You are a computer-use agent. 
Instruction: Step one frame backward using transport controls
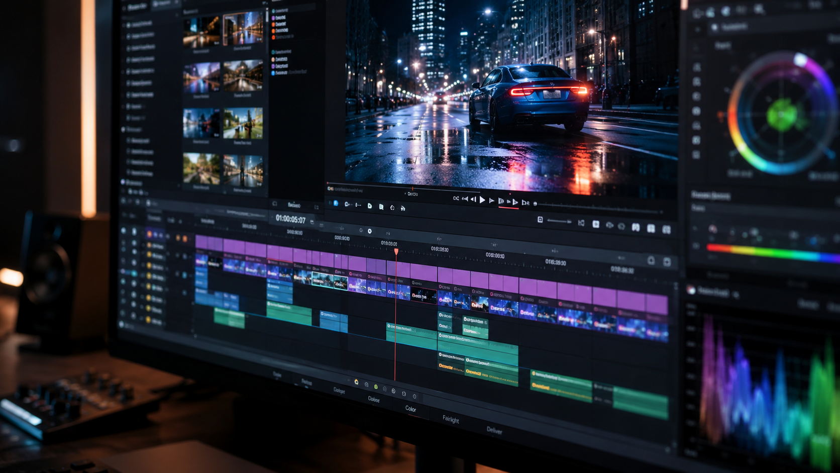(x=473, y=200)
